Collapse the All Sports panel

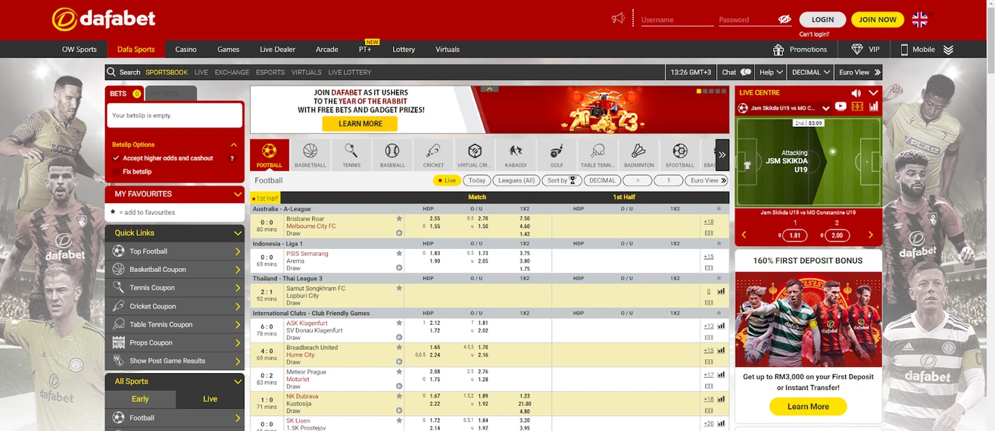coord(237,382)
